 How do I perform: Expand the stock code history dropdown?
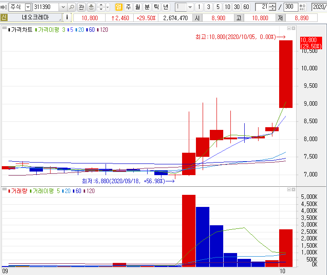click(63, 7)
